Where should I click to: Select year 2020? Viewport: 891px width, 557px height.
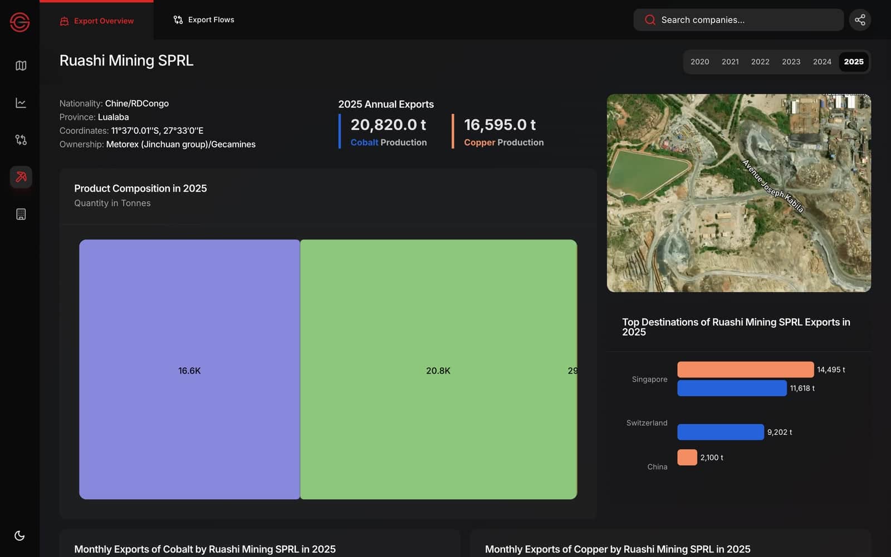point(699,62)
